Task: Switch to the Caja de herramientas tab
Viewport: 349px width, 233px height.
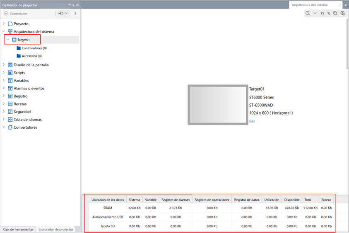Action: (x=18, y=229)
